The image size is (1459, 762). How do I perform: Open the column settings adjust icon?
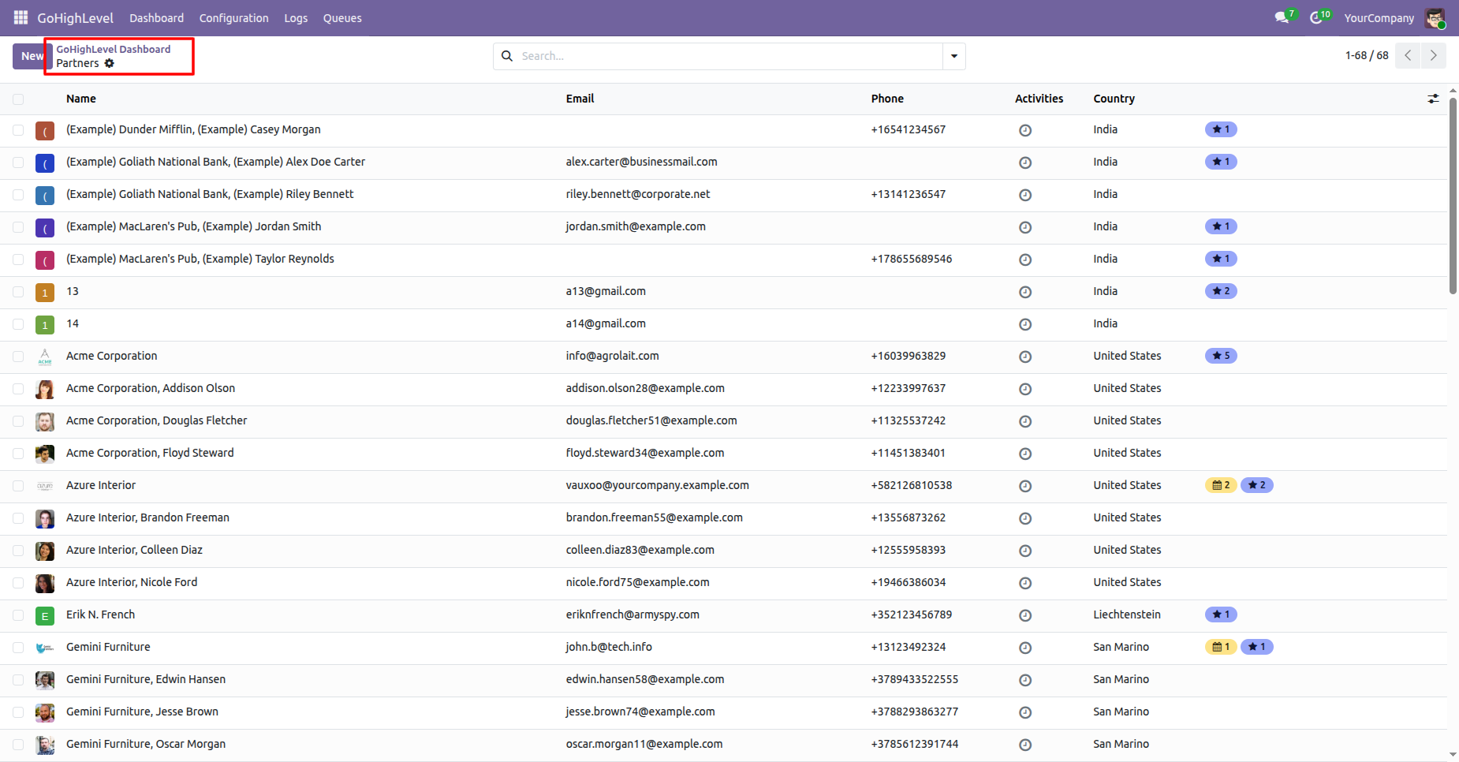tap(1433, 99)
